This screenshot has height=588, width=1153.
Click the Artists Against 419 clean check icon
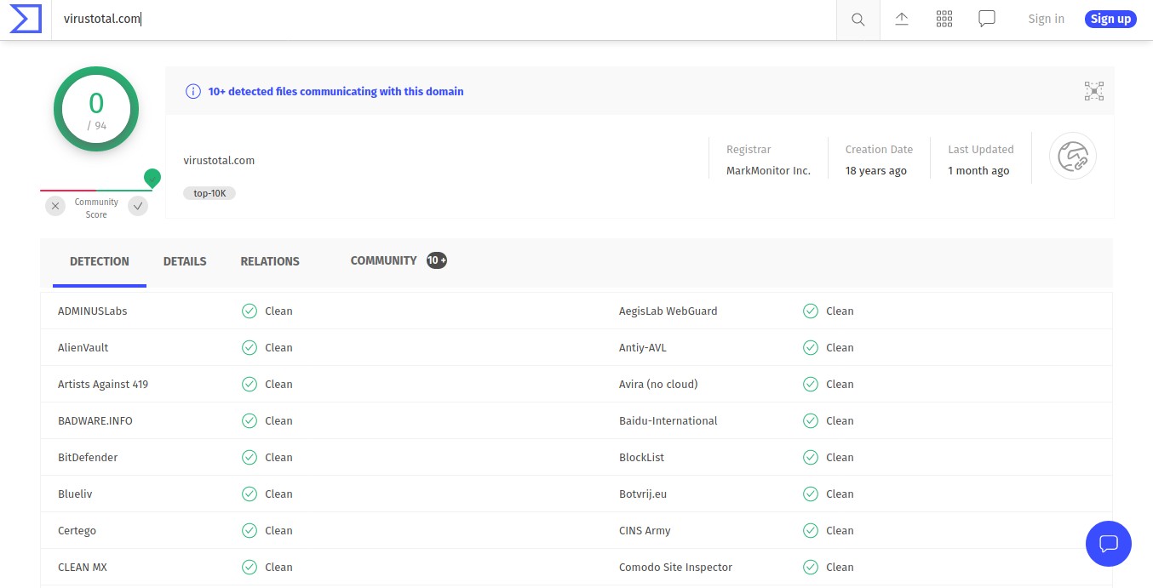pos(250,385)
